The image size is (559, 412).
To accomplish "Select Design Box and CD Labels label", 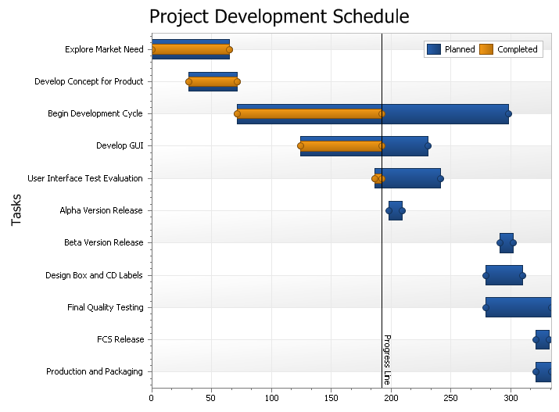I will tap(94, 275).
